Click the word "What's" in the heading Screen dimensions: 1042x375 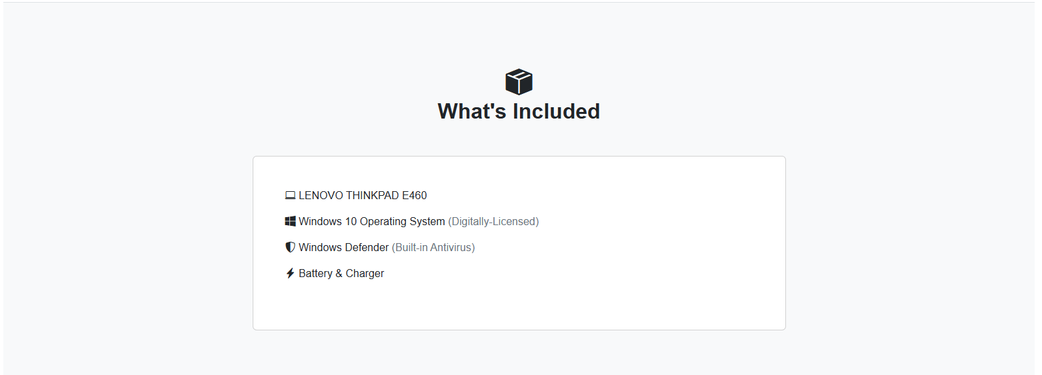(468, 111)
